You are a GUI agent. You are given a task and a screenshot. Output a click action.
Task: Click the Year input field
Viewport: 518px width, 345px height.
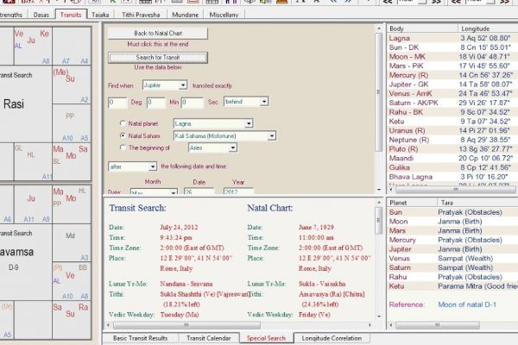coord(237,191)
